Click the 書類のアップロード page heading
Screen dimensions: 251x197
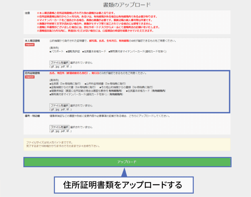(x=127, y=5)
